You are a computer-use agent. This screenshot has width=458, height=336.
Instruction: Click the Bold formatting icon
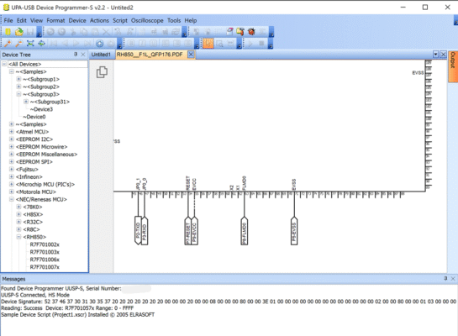(131, 44)
